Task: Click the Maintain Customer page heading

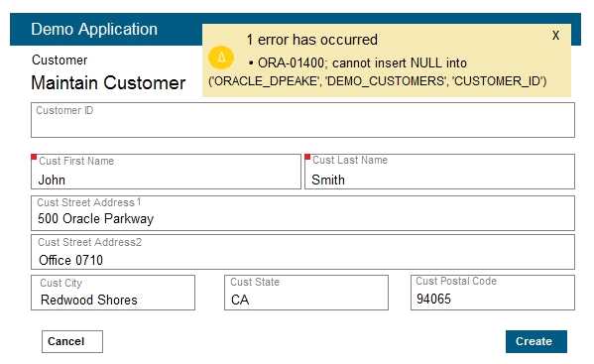Action: pyautogui.click(x=108, y=83)
